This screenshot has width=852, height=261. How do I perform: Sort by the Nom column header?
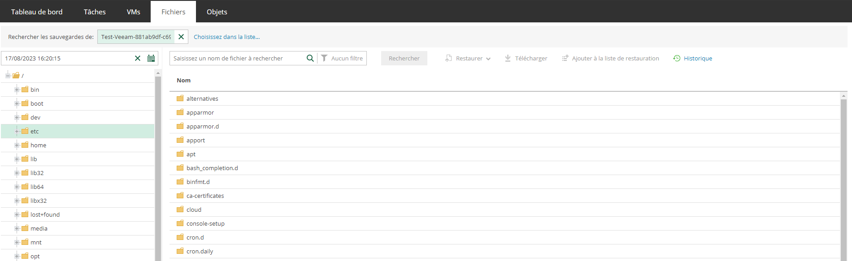click(x=183, y=80)
